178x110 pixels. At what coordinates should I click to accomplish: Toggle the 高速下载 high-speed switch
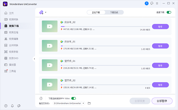coord(169,12)
